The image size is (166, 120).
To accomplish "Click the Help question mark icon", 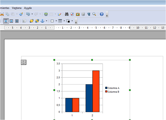I will [102, 14].
